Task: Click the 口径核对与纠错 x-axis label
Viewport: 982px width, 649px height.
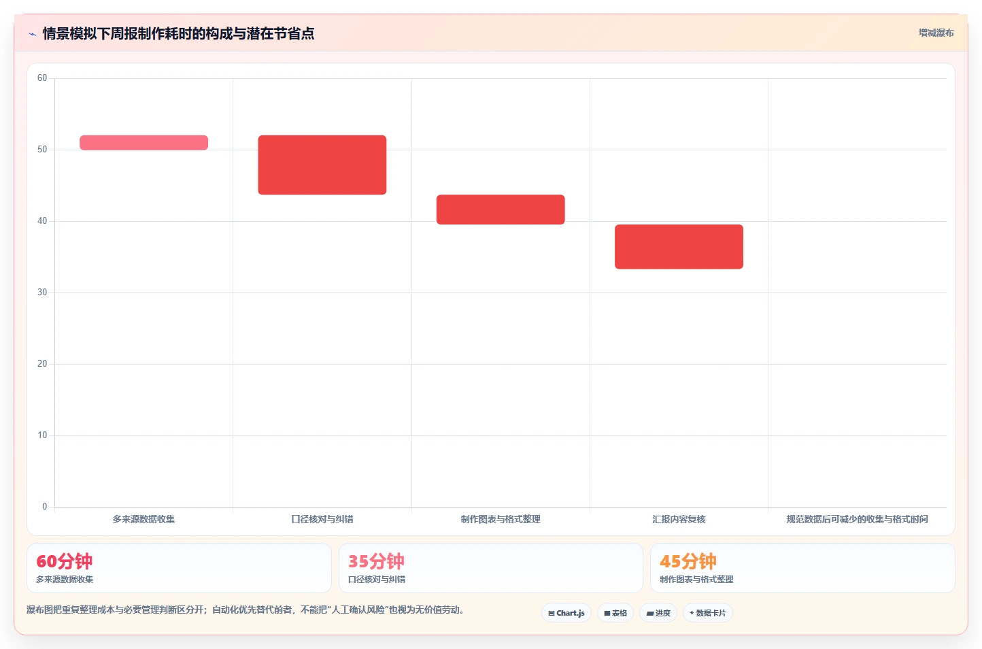Action: click(x=322, y=519)
